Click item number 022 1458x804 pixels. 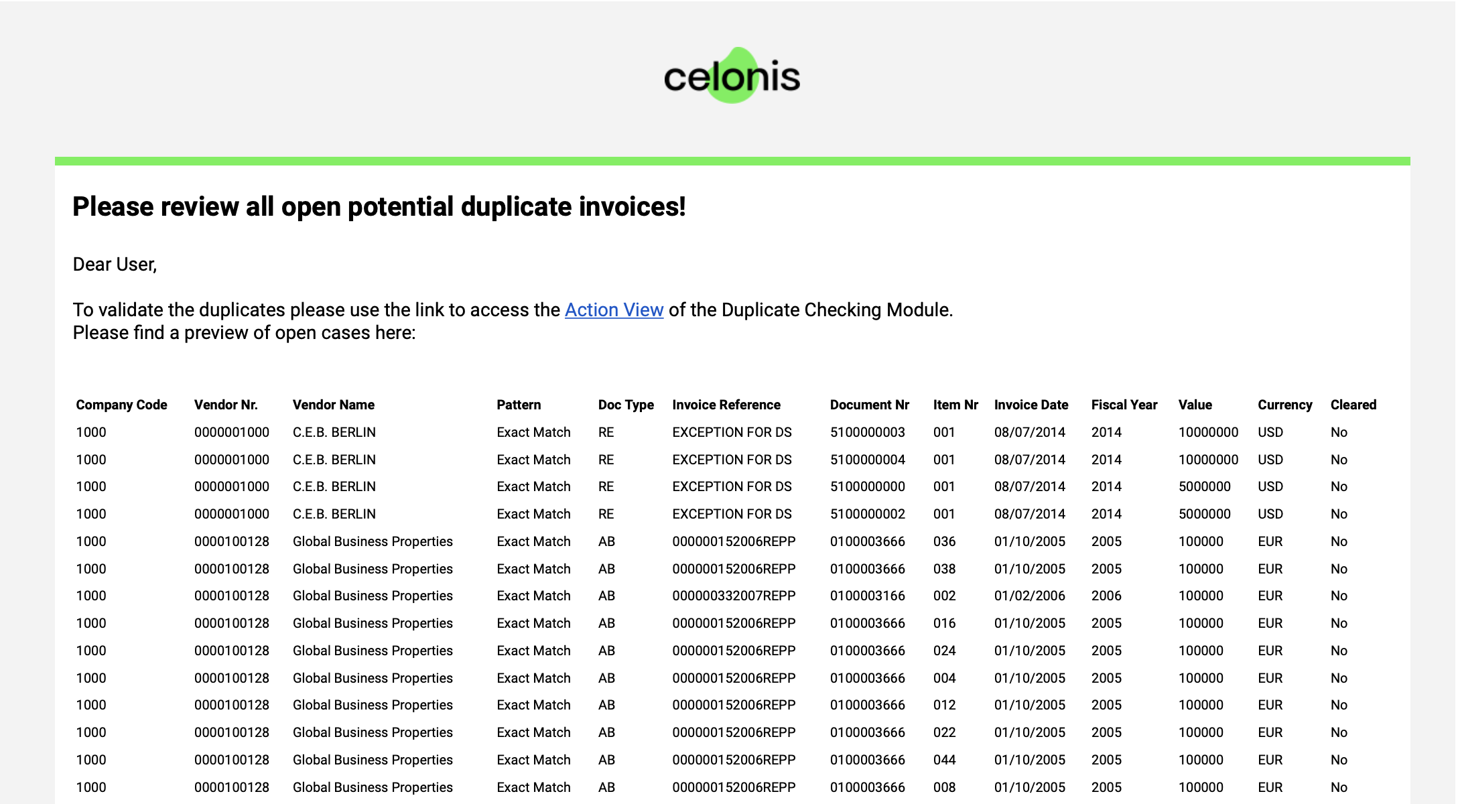tap(944, 732)
